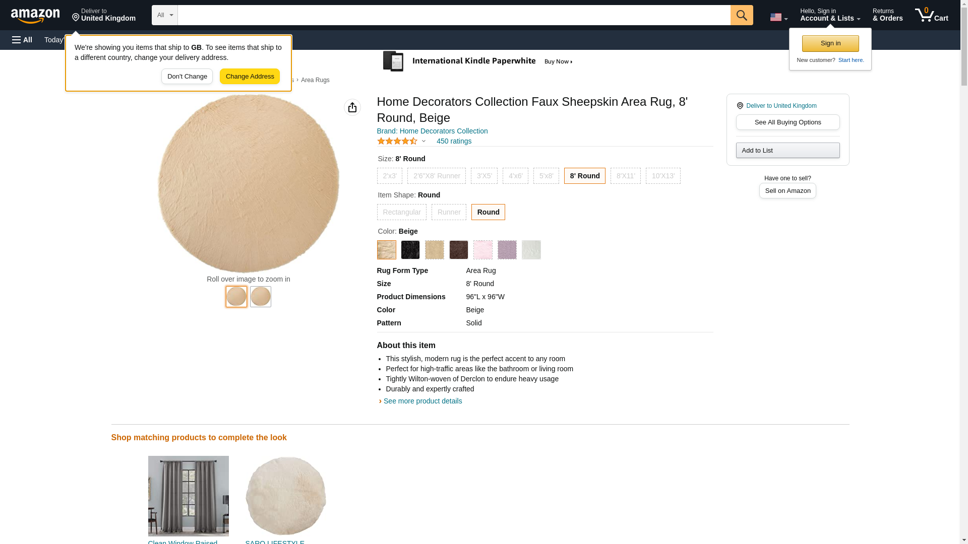
Task: Open Returns & Orders menu item
Action: click(887, 15)
